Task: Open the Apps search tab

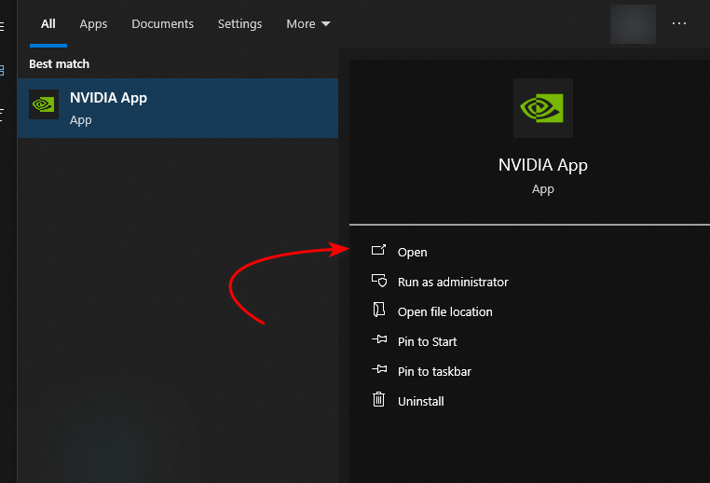Action: [93, 24]
